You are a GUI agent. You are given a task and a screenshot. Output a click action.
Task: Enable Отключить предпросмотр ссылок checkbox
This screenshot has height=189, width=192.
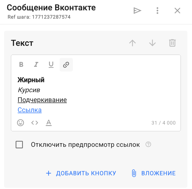pos(19,145)
